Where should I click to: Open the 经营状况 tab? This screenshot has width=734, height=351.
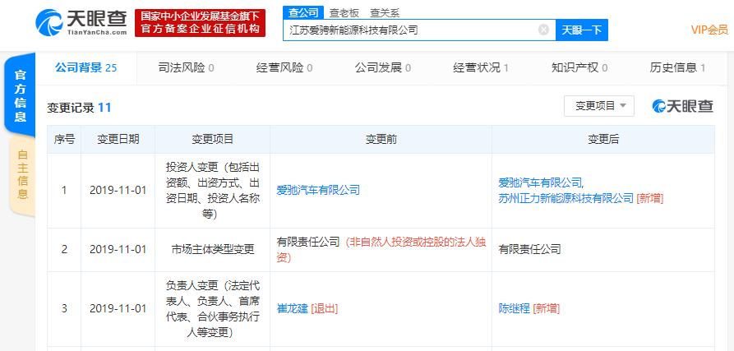pos(481,68)
